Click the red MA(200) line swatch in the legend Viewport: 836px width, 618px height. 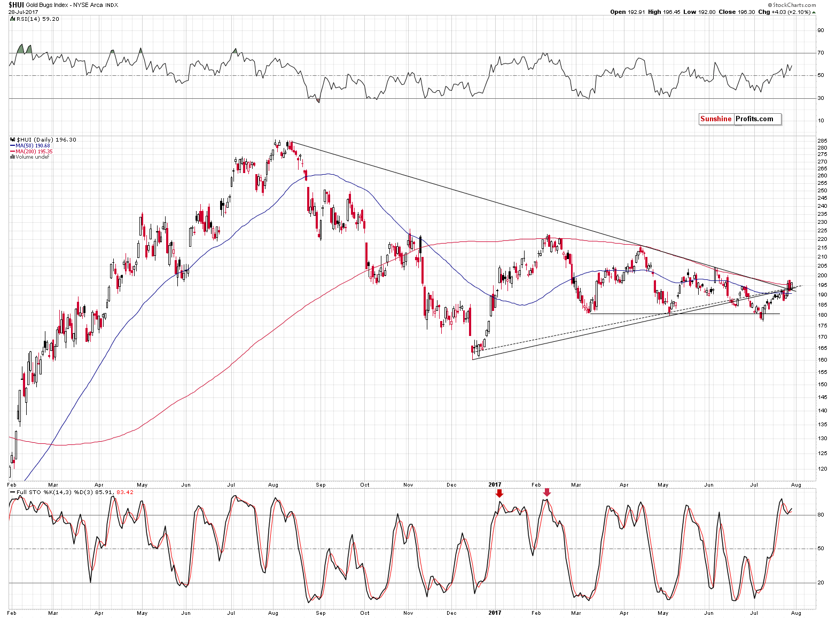tap(12, 152)
